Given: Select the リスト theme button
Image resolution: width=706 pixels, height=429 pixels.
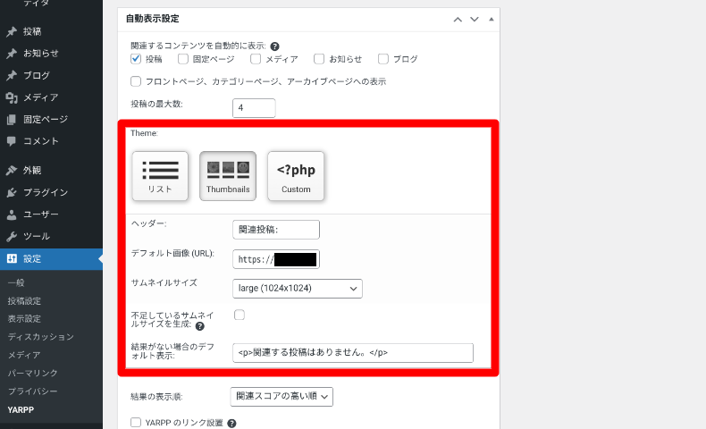Looking at the screenshot, I should (x=160, y=176).
